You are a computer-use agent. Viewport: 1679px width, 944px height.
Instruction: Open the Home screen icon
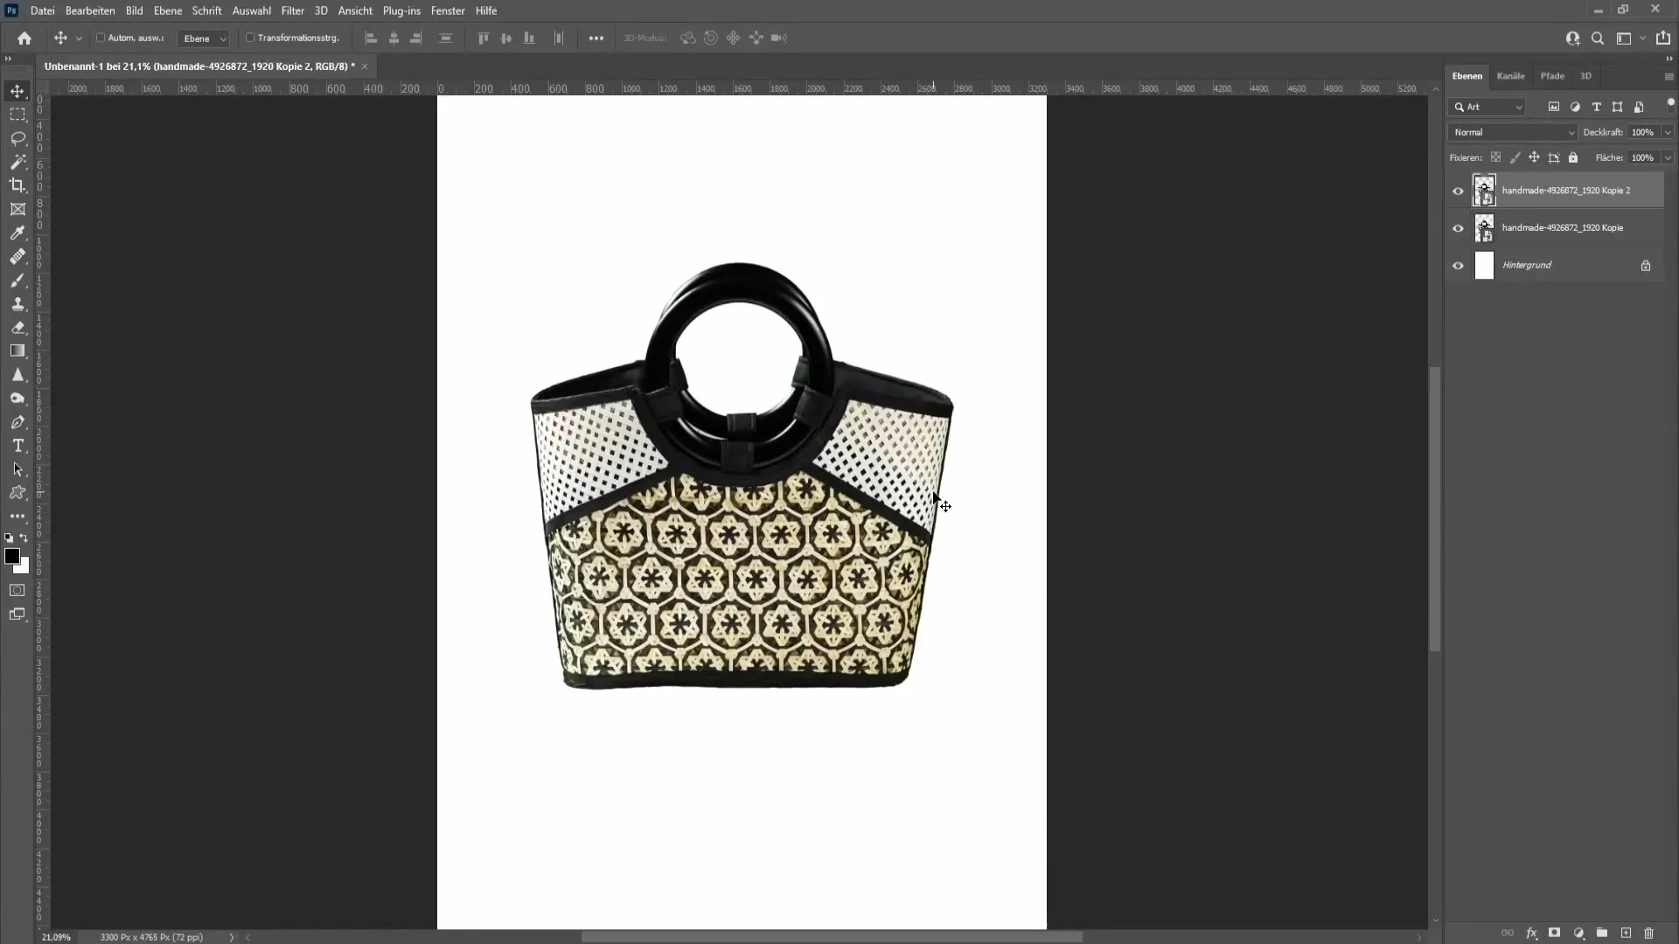(24, 38)
